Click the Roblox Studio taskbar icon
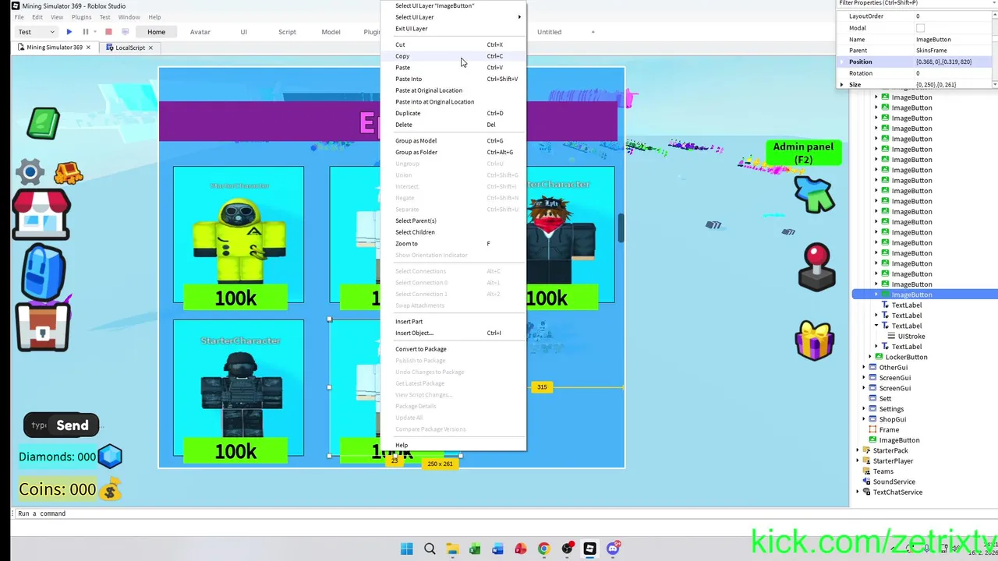 pyautogui.click(x=589, y=549)
